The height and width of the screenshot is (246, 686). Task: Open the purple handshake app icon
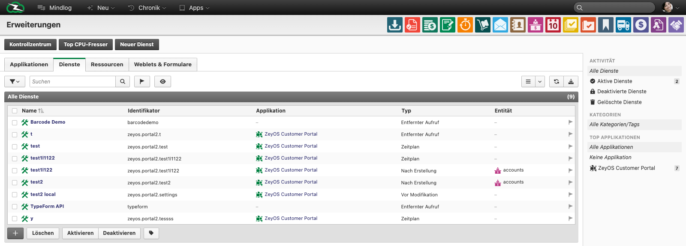pyautogui.click(x=676, y=25)
